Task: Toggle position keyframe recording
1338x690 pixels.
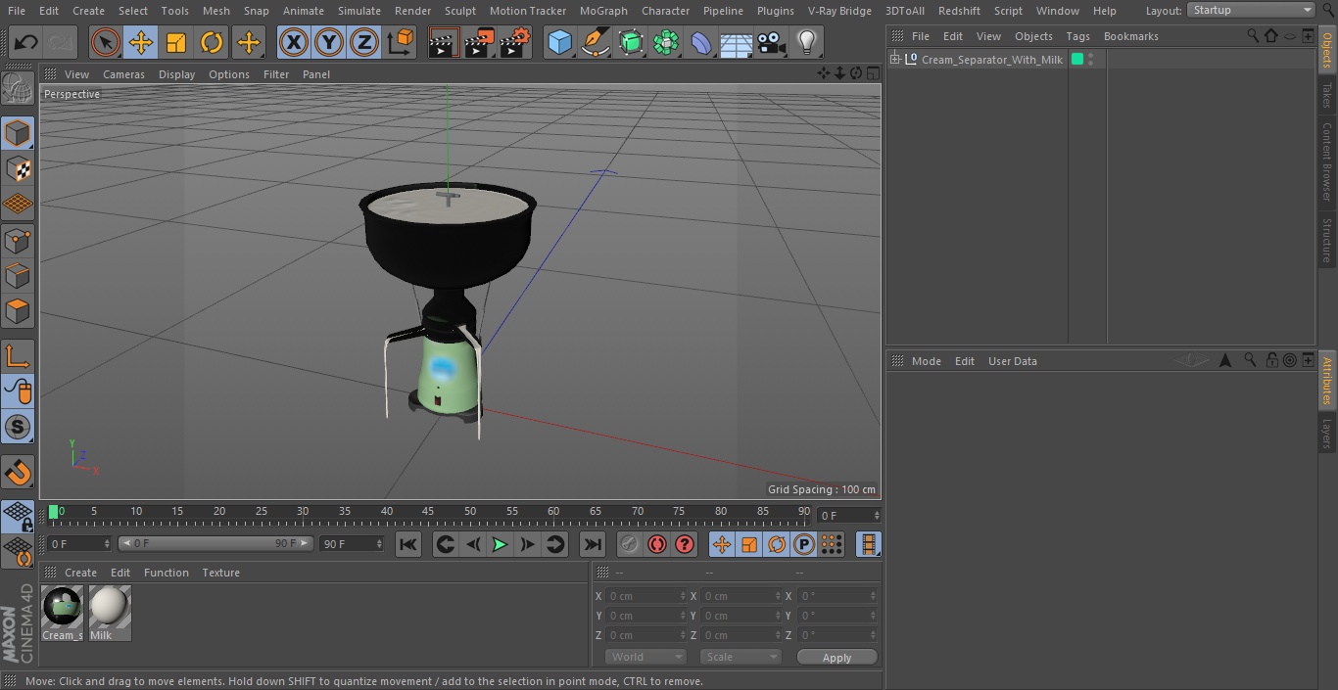Action: 722,544
